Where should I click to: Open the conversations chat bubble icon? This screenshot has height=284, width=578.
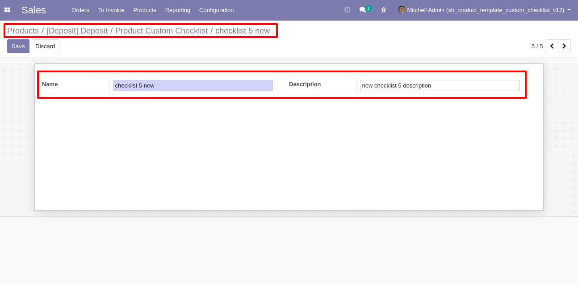[363, 10]
